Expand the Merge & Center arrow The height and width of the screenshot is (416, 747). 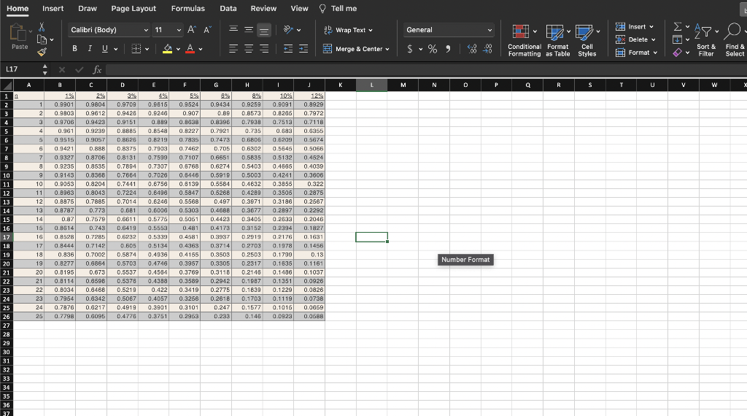(387, 49)
